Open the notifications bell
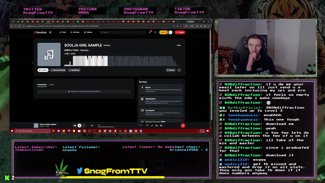This screenshot has height=183, width=325. [150, 32]
